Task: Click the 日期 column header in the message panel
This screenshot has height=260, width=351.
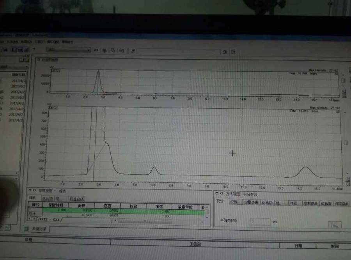Action: (298, 246)
